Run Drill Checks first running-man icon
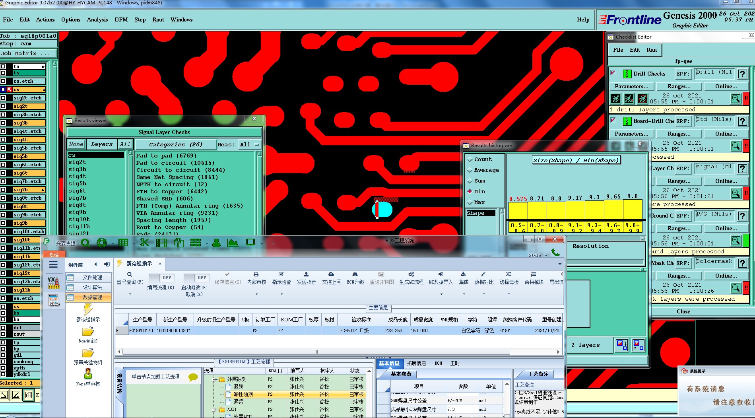755x418 pixels. pyautogui.click(x=615, y=99)
